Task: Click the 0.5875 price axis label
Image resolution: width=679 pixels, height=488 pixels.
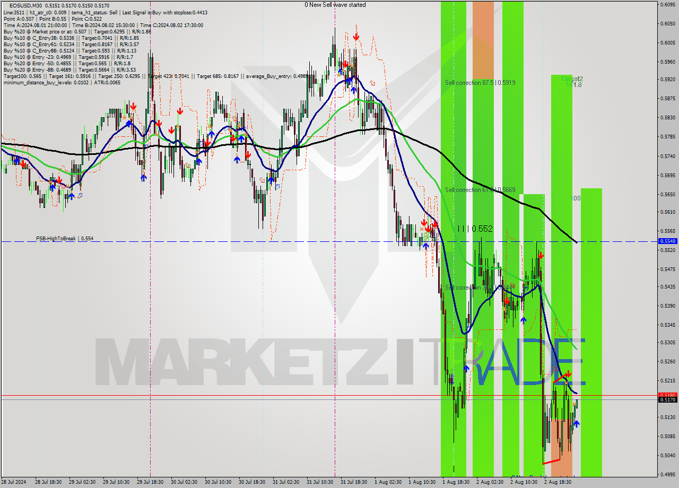Action: point(667,98)
